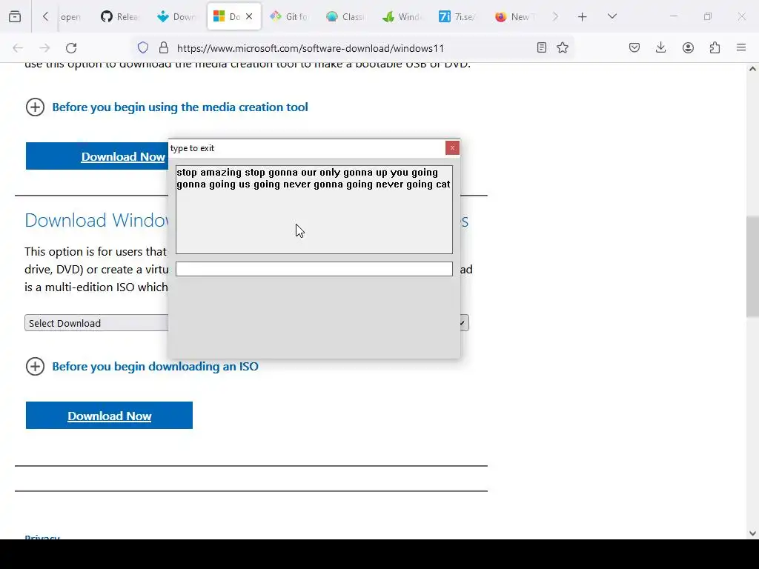Open the Firefox hamburger menu

tap(741, 48)
